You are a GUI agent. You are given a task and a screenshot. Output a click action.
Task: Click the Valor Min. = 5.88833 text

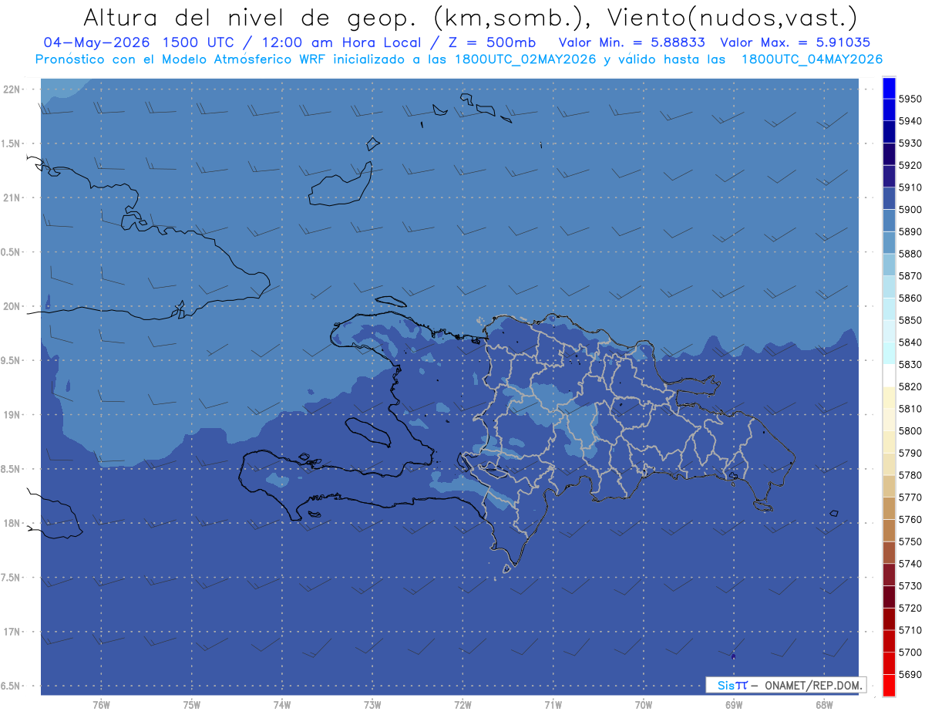(x=631, y=42)
